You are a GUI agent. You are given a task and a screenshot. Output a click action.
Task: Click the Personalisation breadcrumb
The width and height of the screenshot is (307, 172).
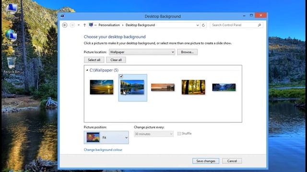(109, 25)
